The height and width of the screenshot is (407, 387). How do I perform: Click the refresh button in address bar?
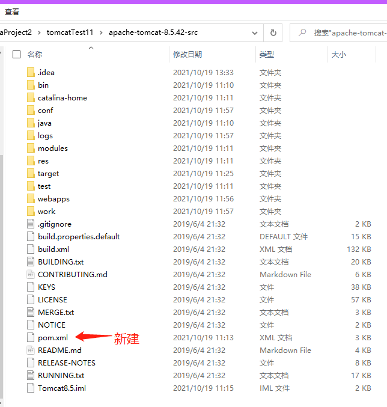pyautogui.click(x=273, y=32)
